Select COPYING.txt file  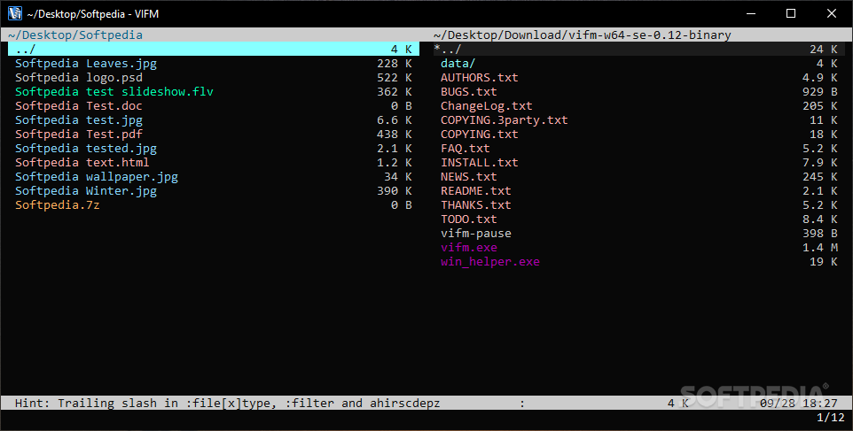[480, 134]
